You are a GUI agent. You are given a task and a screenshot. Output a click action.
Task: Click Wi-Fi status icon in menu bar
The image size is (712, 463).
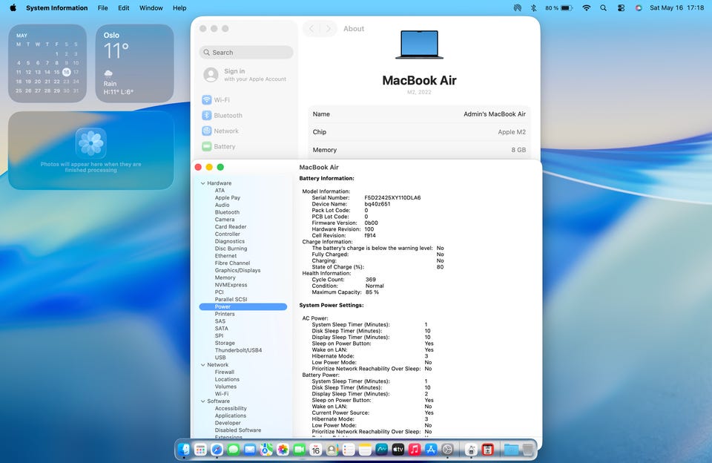click(586, 7)
